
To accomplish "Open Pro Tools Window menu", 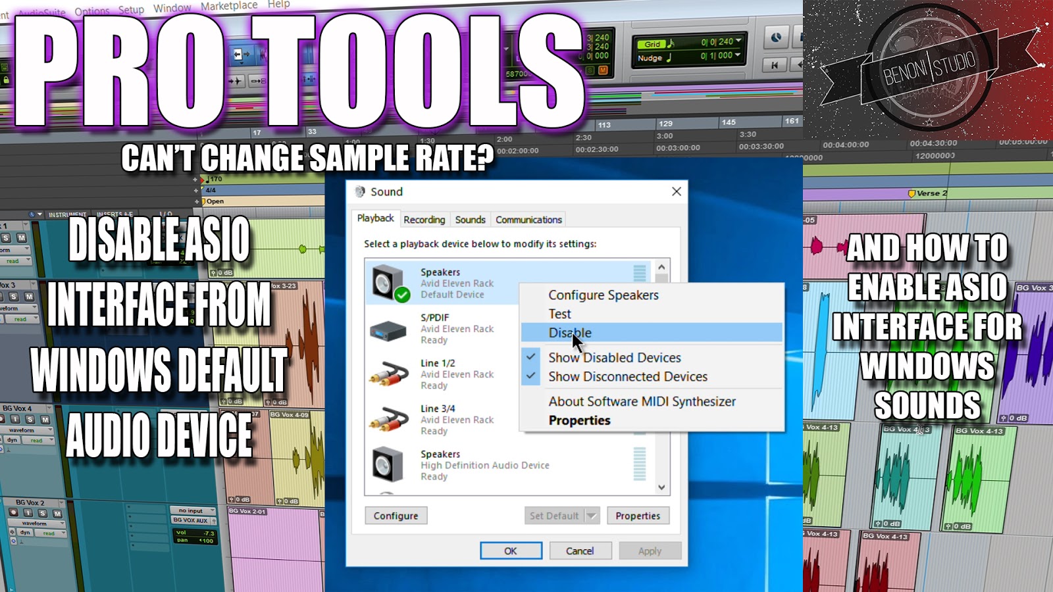I will coord(172,8).
